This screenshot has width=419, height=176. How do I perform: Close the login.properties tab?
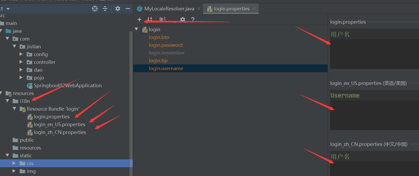[x=254, y=9]
